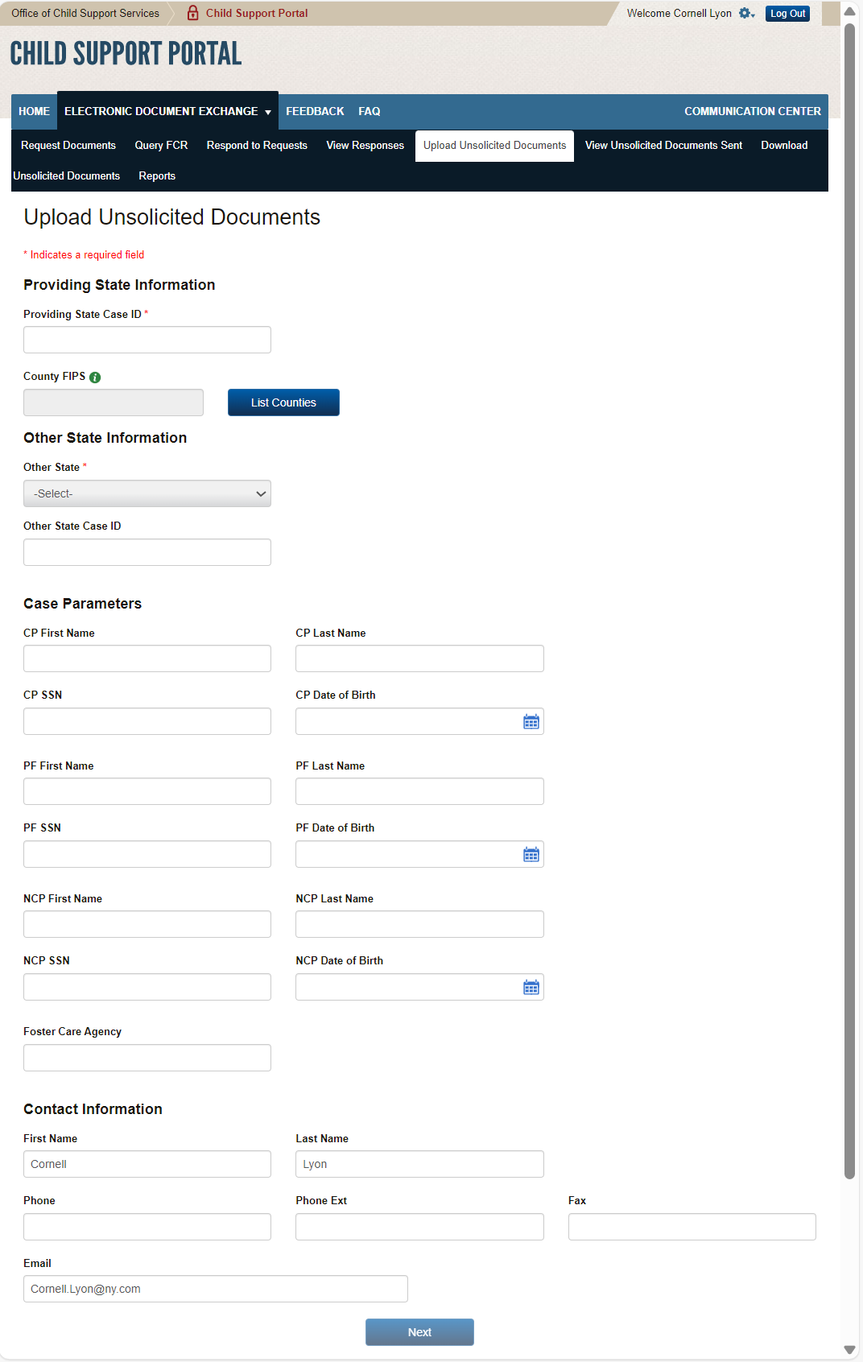
Task: Expand the Other State select dropdown
Action: point(147,493)
